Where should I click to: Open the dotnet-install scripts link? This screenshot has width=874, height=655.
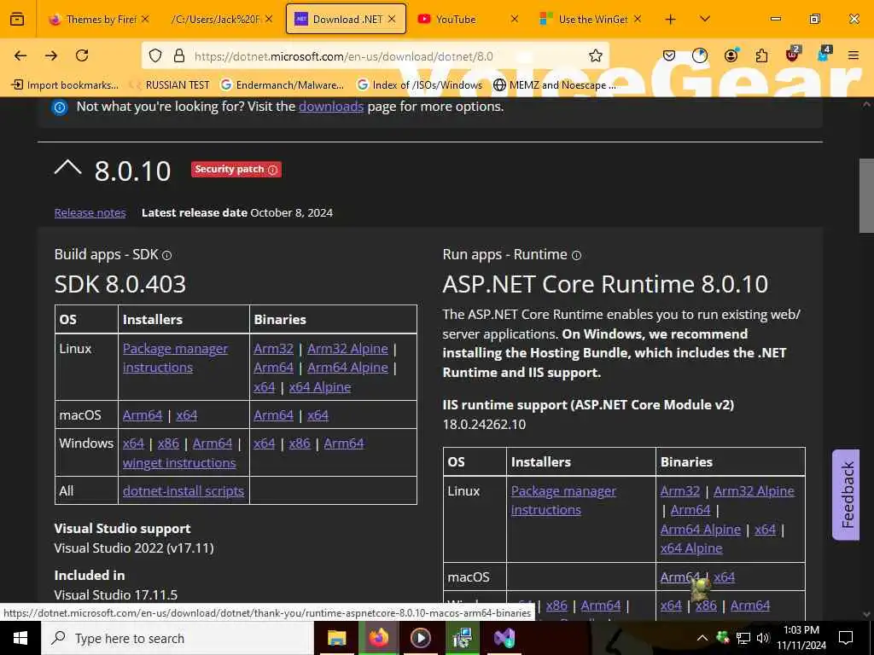click(184, 491)
